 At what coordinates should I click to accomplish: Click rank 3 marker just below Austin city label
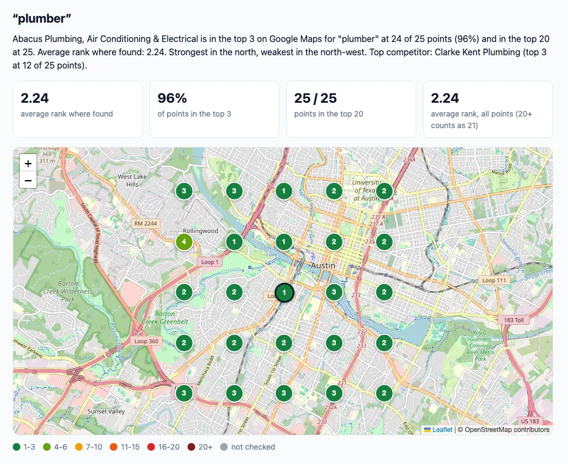click(334, 292)
